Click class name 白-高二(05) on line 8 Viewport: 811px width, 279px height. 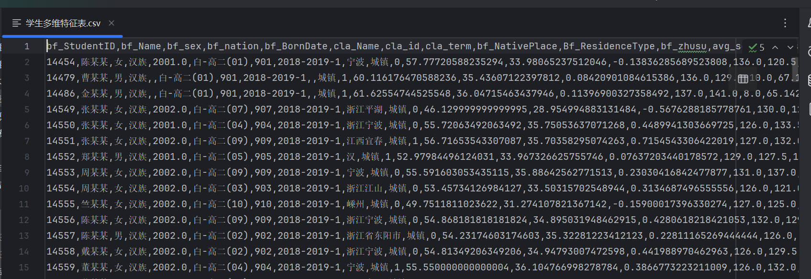pos(221,157)
